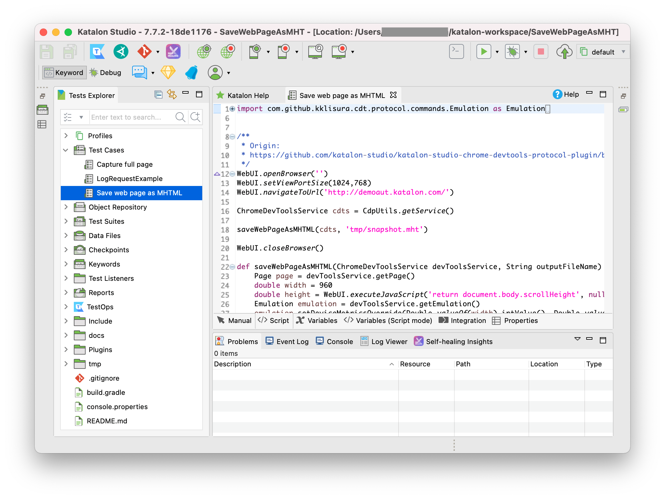Expand the Object Repository folder
The image size is (665, 499).
[x=66, y=207]
